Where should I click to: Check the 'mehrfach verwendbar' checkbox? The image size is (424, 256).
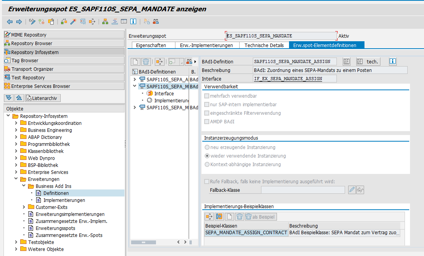coord(207,96)
